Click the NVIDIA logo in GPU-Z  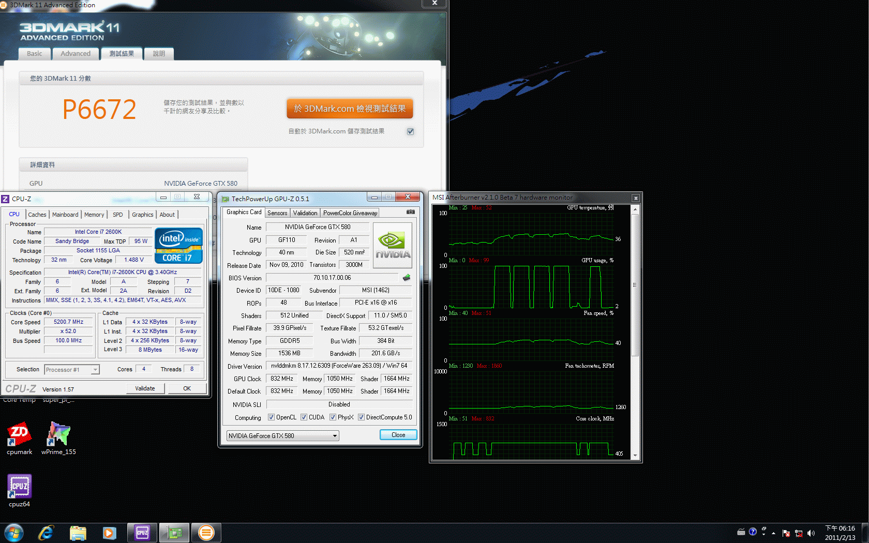pos(393,245)
